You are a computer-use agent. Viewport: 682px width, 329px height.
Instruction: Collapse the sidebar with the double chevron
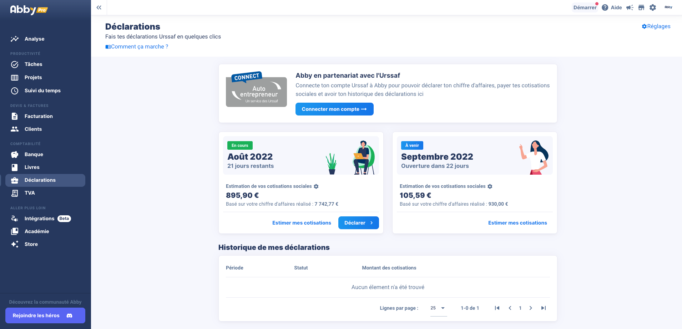point(99,7)
